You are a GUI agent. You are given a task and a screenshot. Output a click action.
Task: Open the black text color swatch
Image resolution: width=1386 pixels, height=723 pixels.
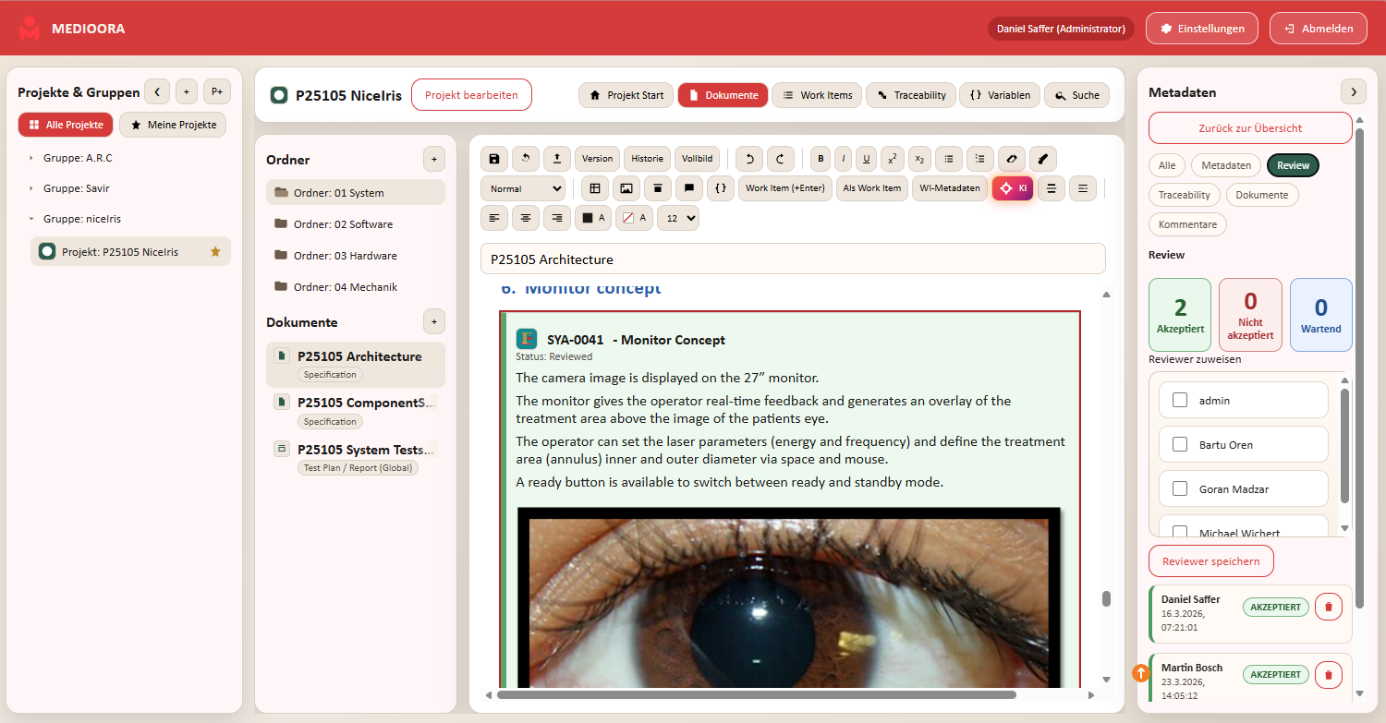(x=592, y=218)
